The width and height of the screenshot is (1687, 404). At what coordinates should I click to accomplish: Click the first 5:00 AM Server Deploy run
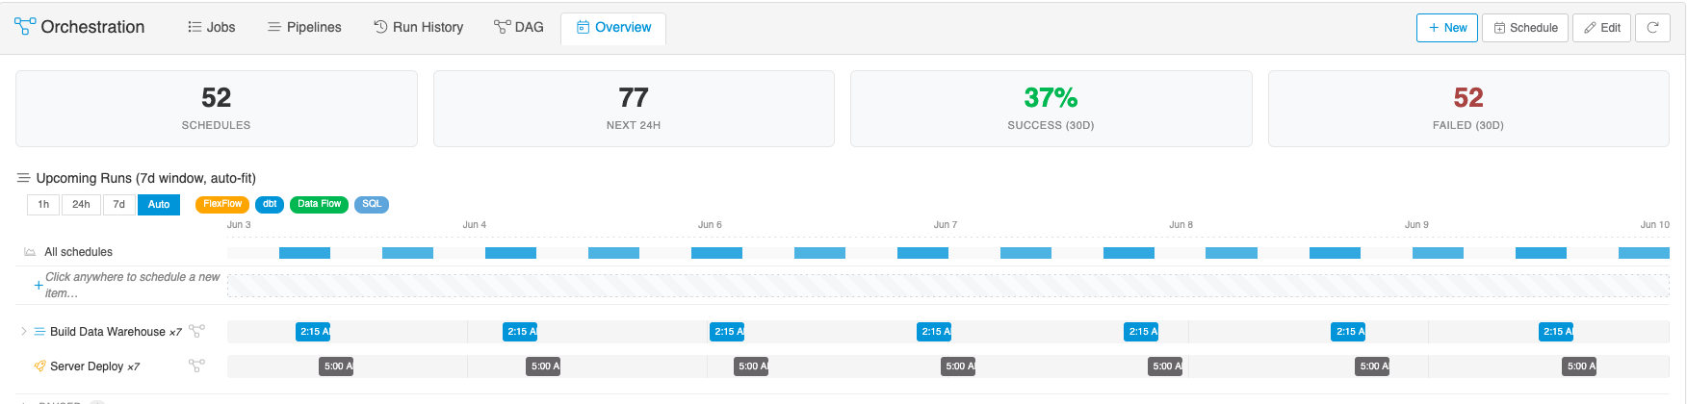(x=336, y=366)
